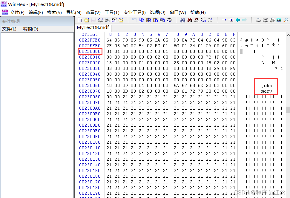This screenshot has width=290, height=198.
Task: Click hex byte 82 in row 00230000
Action: [x=149, y=51]
